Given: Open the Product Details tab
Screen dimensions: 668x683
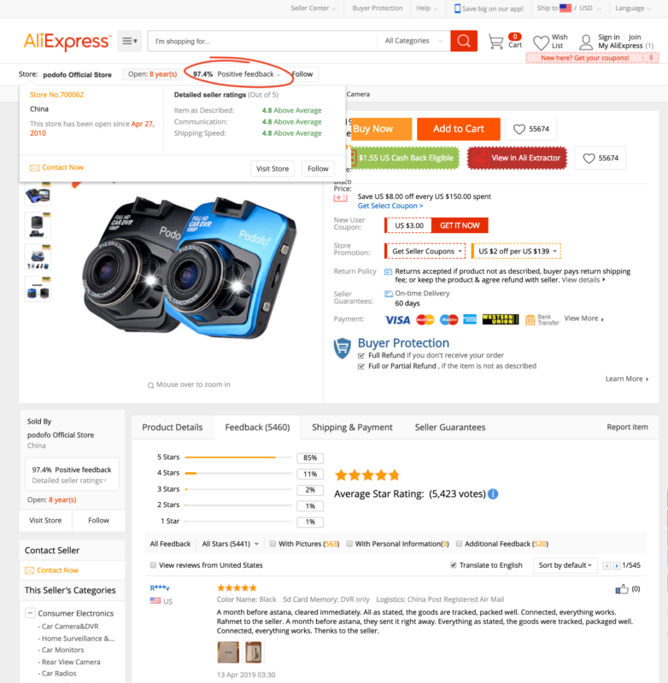Looking at the screenshot, I should [x=172, y=428].
